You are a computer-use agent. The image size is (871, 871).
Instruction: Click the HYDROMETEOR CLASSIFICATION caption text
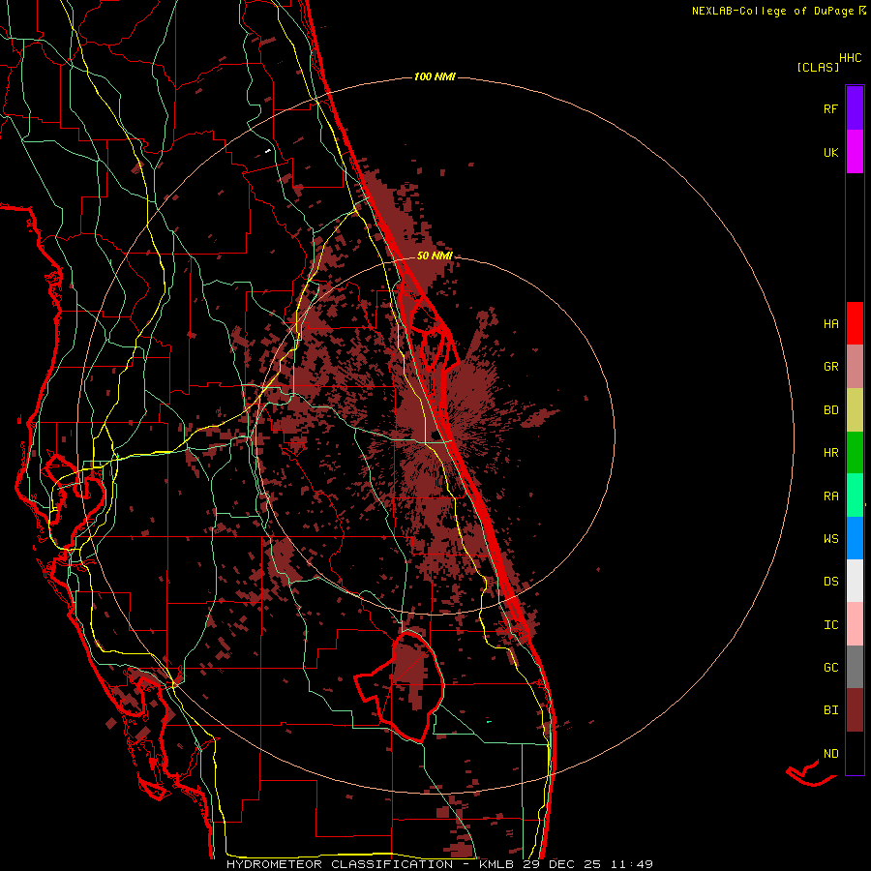340,864
